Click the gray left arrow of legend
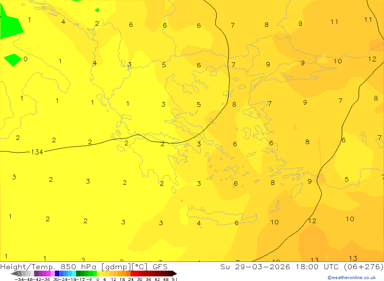Screen dimensions: 384x281 [14, 274]
